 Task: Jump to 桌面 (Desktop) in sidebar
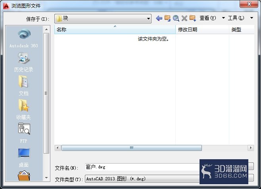[x=24, y=158]
